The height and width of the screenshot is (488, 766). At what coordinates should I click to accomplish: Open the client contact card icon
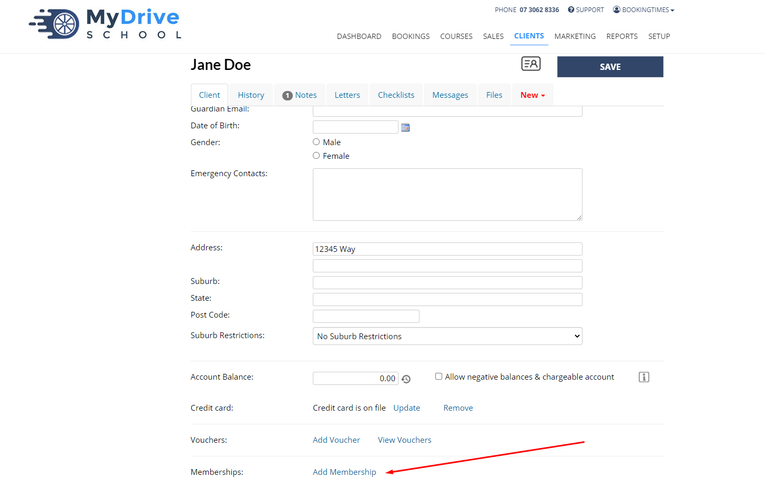coord(530,64)
